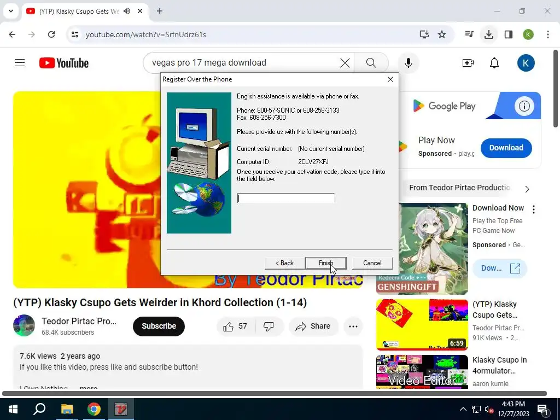Open the Chrome three-dot menu
This screenshot has height=420, width=560.
pos(548,34)
